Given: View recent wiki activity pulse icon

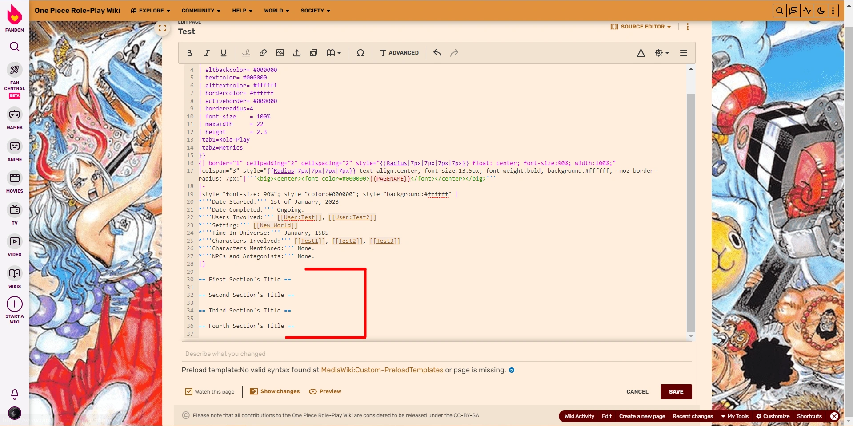Looking at the screenshot, I should [x=807, y=11].
